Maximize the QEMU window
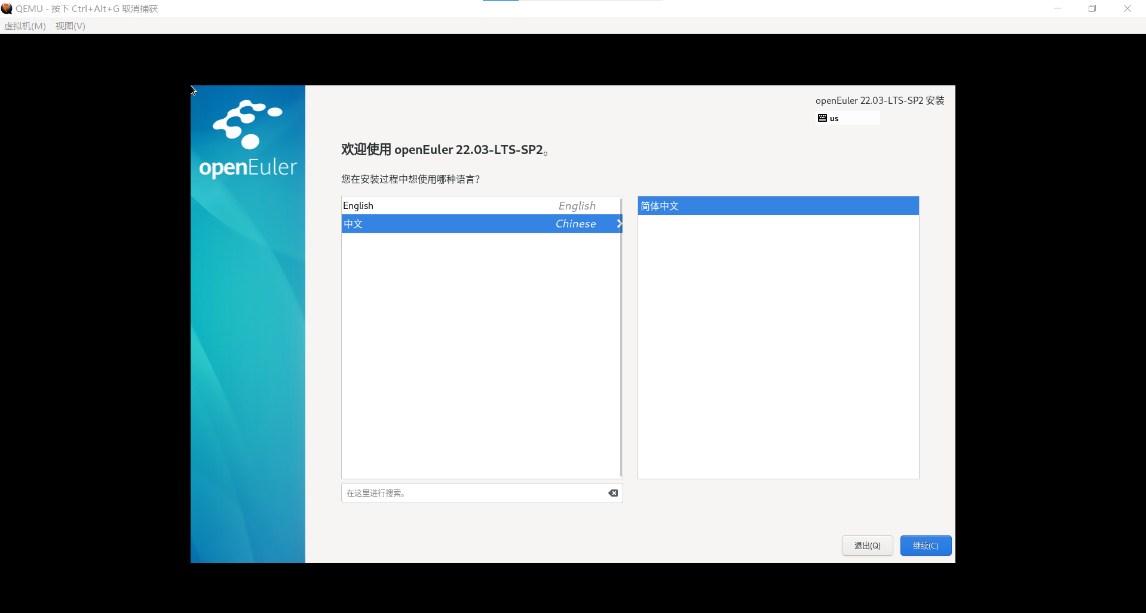 [x=1092, y=8]
